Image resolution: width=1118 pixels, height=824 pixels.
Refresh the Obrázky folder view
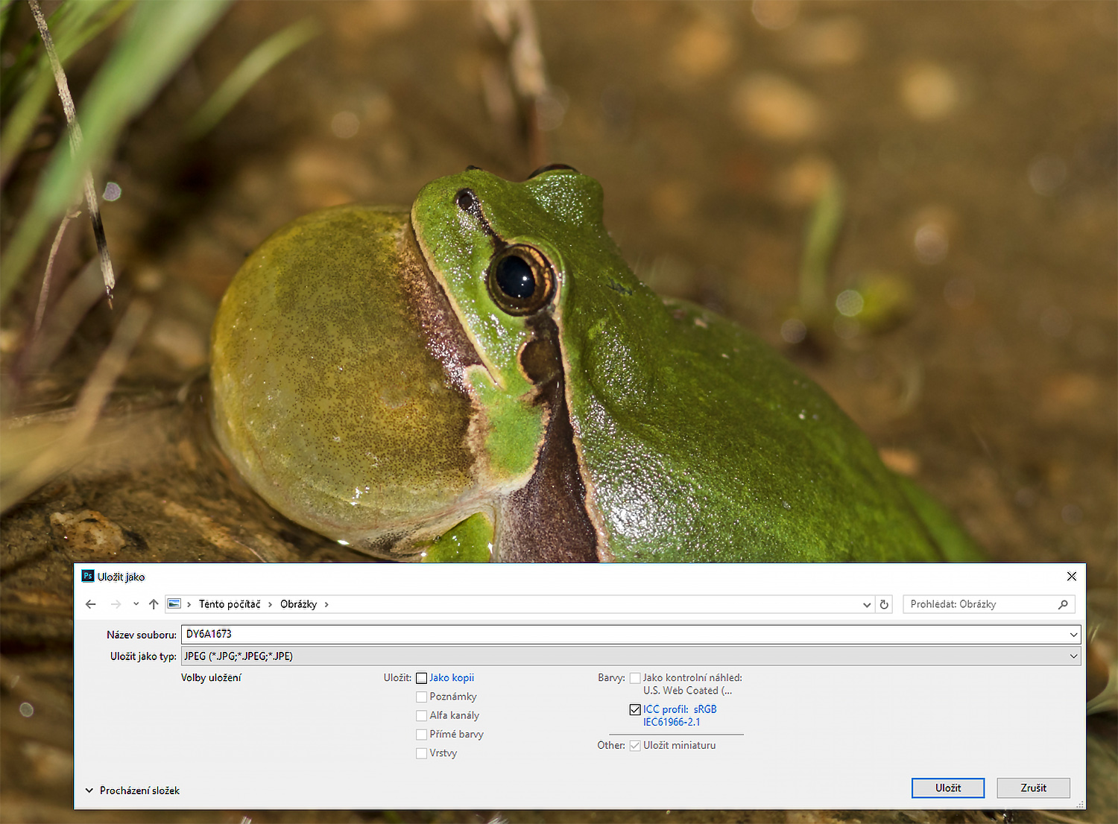pos(884,604)
